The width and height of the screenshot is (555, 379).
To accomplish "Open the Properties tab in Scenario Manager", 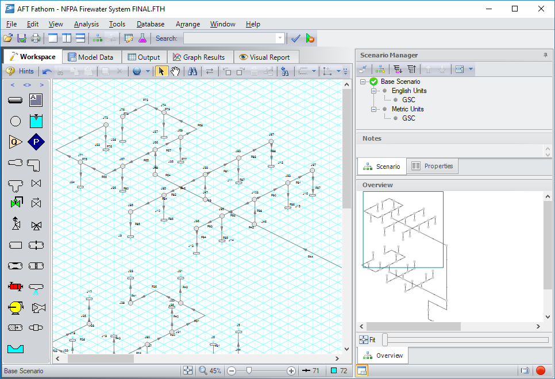I will pyautogui.click(x=433, y=166).
